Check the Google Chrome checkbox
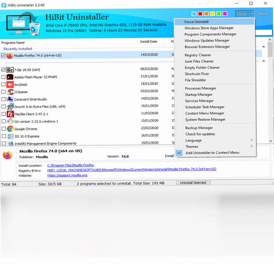 pyautogui.click(x=4, y=129)
